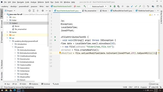Hide the Project panel with minus icon

coord(47,11)
